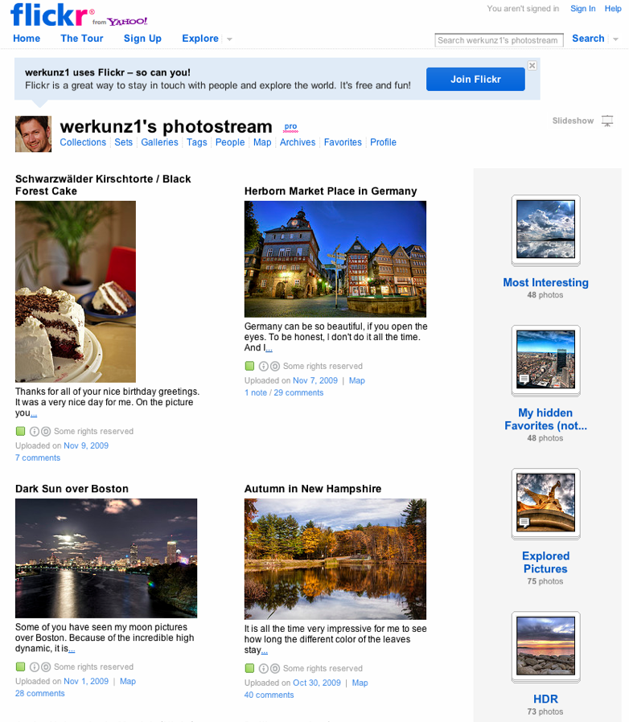Click the pro badge next to photostream title
This screenshot has height=722, width=629.
290,126
